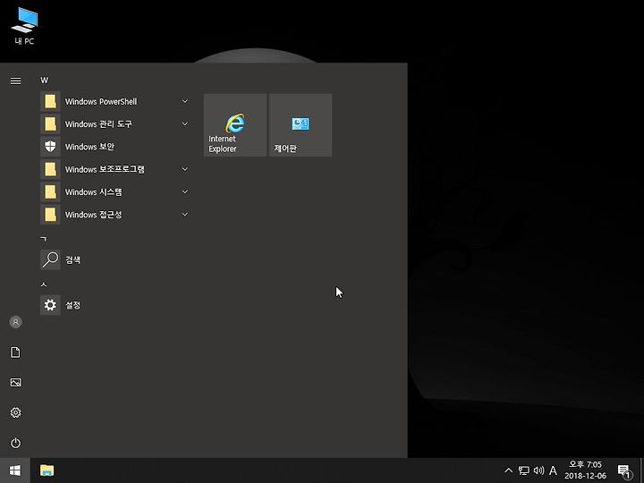
Task: Open the 제어판 tile
Action: click(301, 125)
